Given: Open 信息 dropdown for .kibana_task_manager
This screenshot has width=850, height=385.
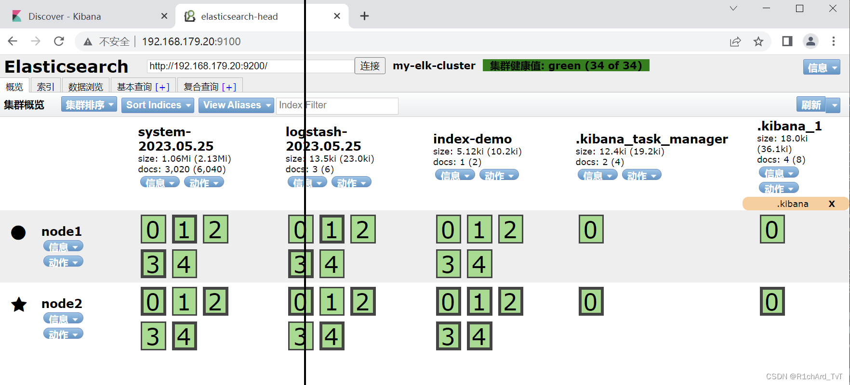Looking at the screenshot, I should [598, 175].
